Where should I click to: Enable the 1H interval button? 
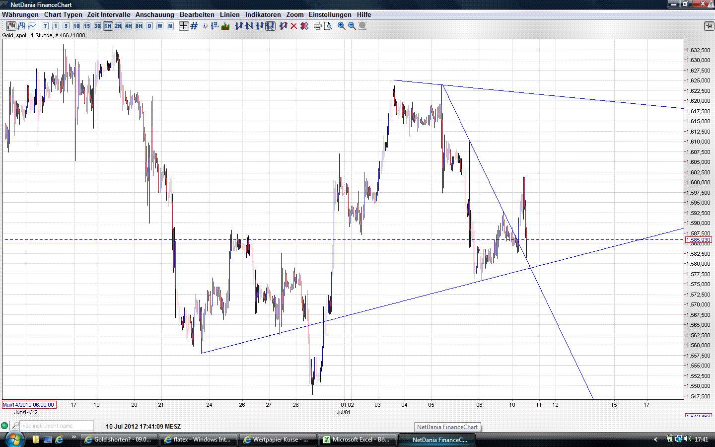coord(107,26)
